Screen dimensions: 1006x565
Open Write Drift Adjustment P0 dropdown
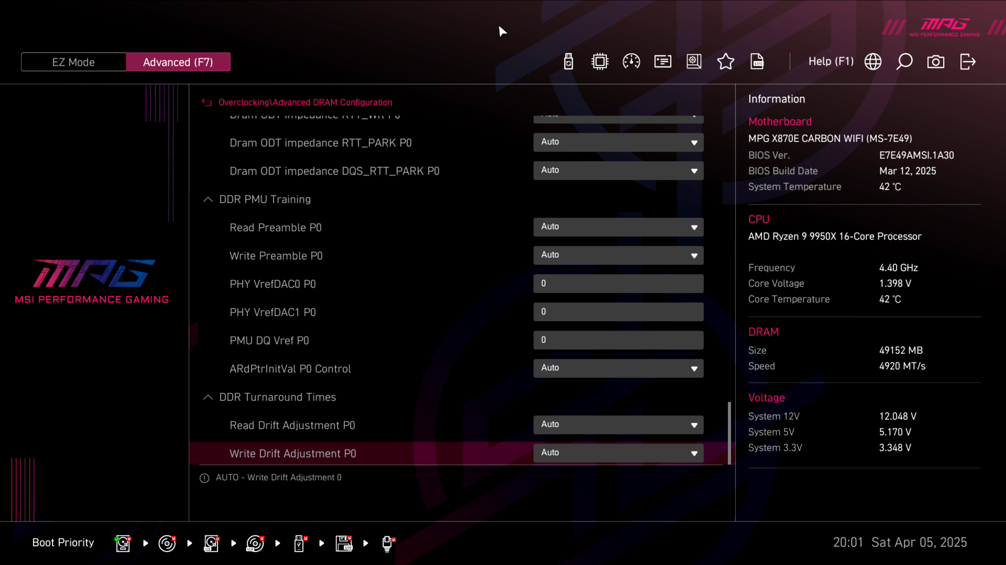click(x=618, y=453)
